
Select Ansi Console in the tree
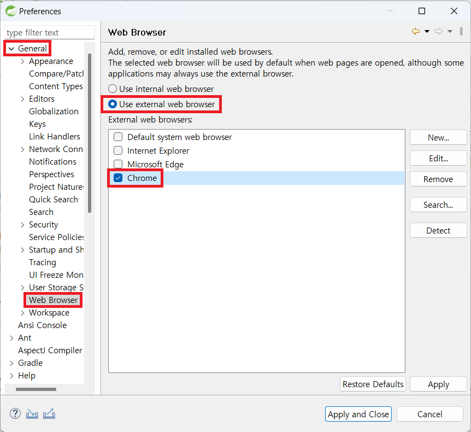[x=42, y=325]
